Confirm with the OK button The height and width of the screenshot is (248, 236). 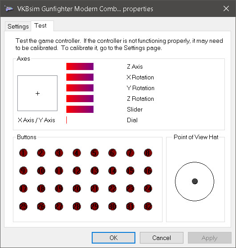click(114, 238)
